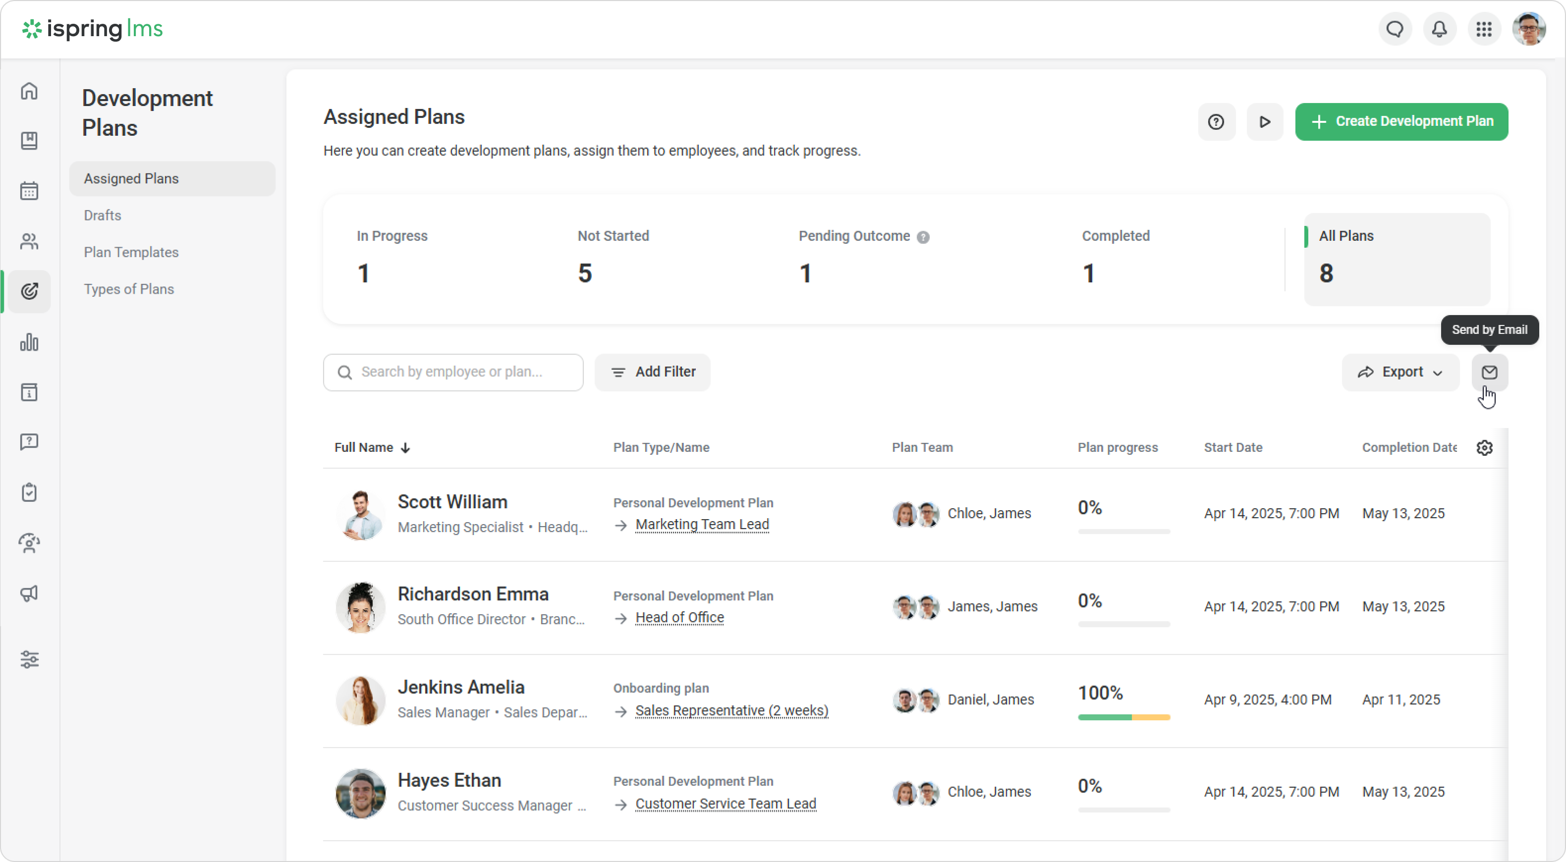Open the Marketing Team Lead plan link
The height and width of the screenshot is (862, 1566).
pos(702,525)
